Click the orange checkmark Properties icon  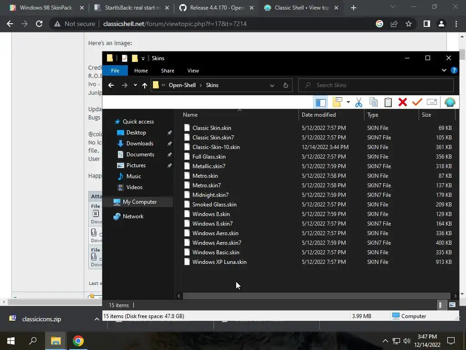417,103
